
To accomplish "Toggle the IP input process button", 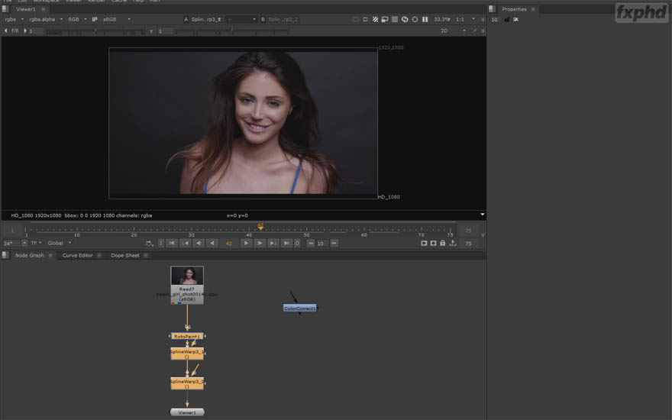I will tap(95, 19).
